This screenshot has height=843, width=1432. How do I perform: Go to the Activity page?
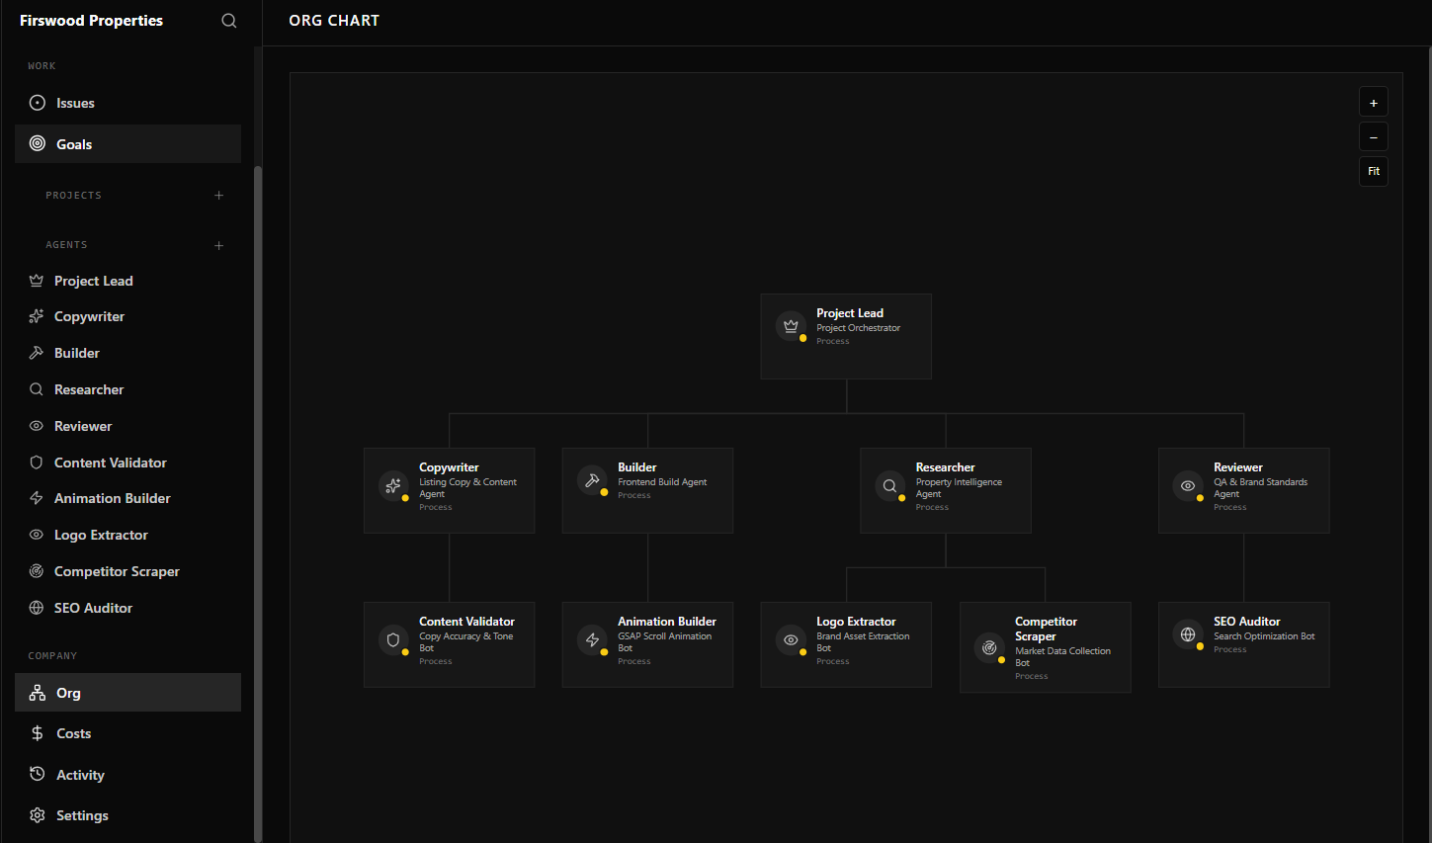coord(80,775)
